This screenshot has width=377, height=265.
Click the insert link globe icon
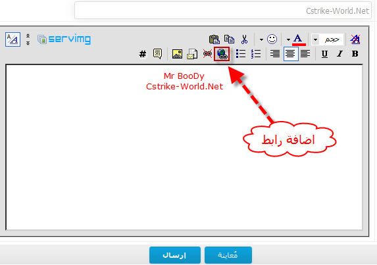tap(222, 54)
